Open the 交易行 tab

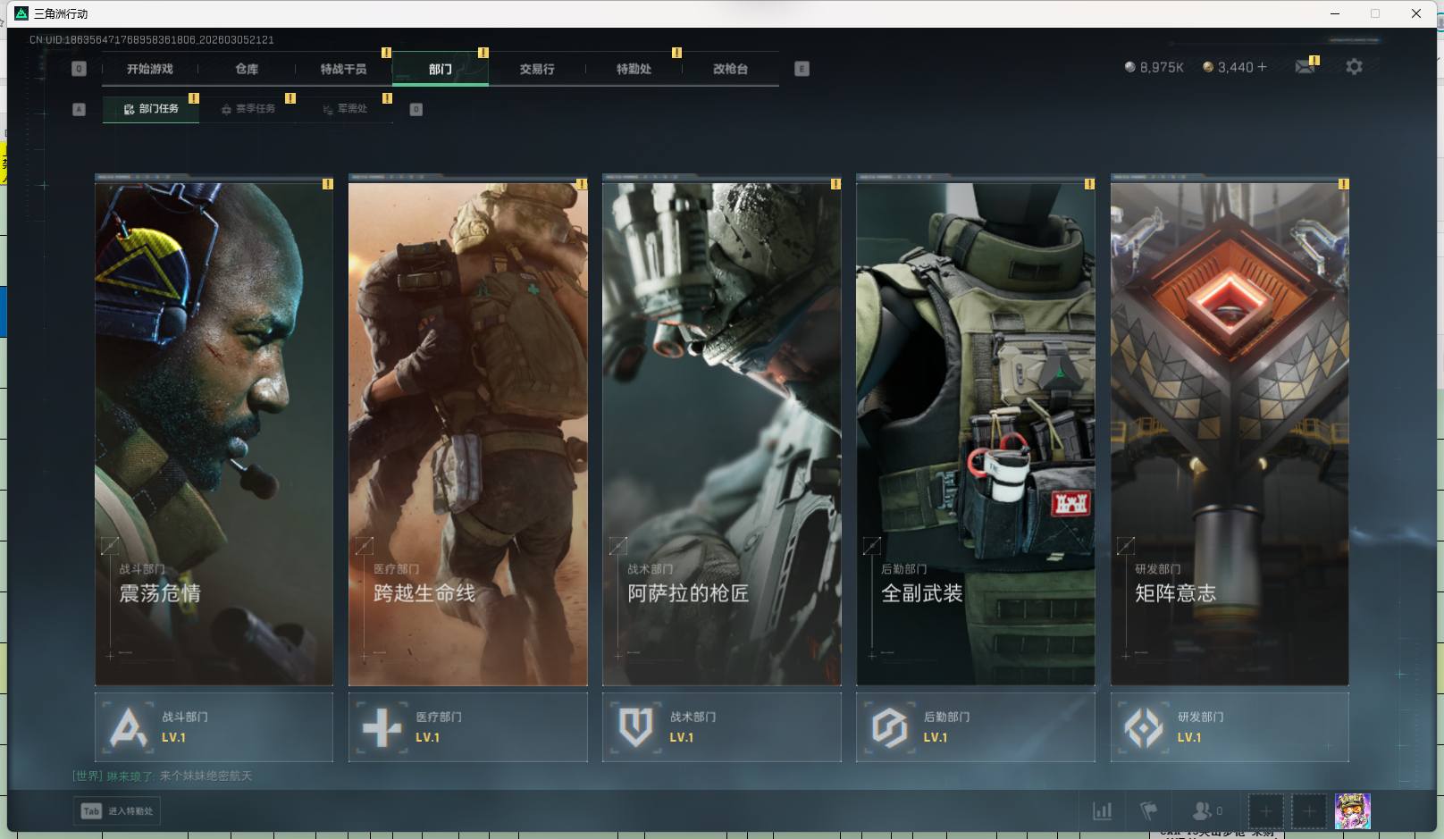click(537, 69)
